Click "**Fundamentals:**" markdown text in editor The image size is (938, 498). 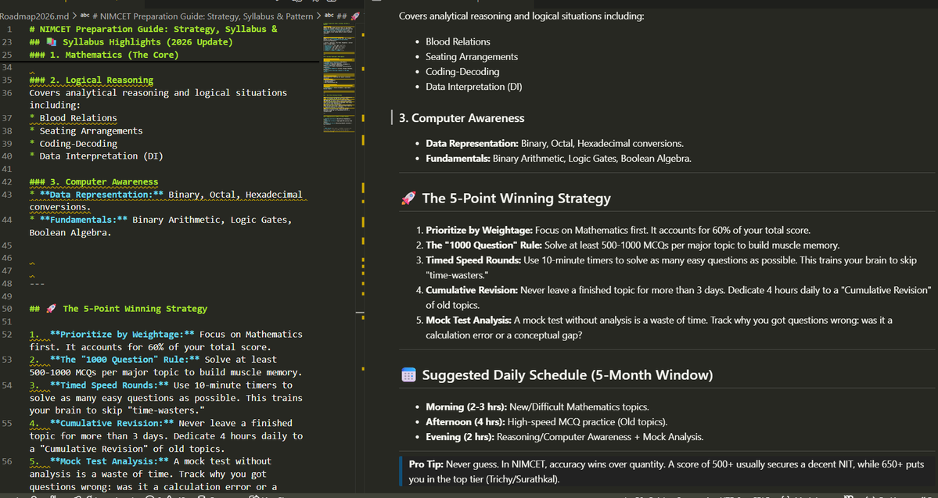click(83, 220)
